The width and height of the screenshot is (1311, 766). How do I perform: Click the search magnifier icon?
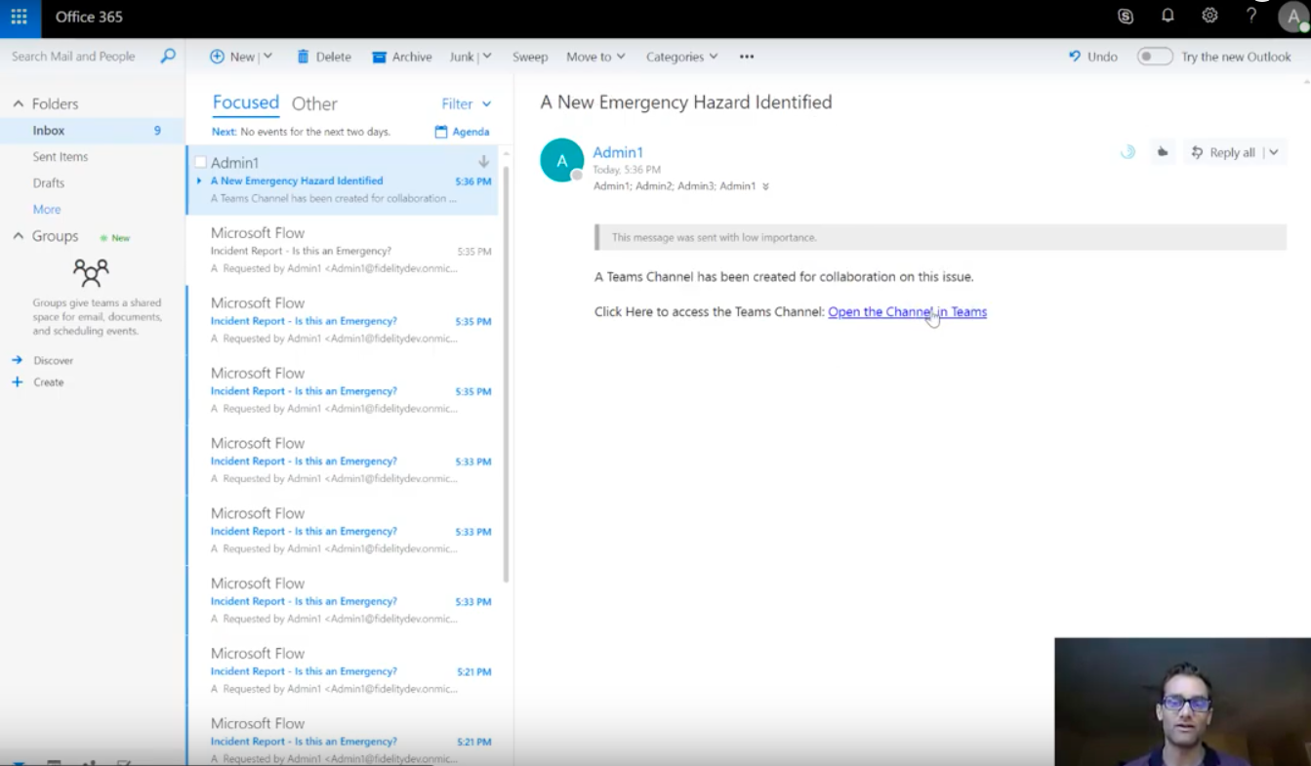click(x=168, y=57)
